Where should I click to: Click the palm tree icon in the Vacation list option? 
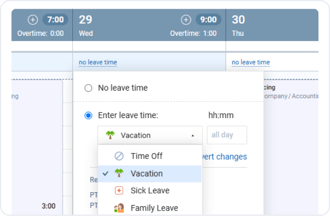click(x=119, y=173)
